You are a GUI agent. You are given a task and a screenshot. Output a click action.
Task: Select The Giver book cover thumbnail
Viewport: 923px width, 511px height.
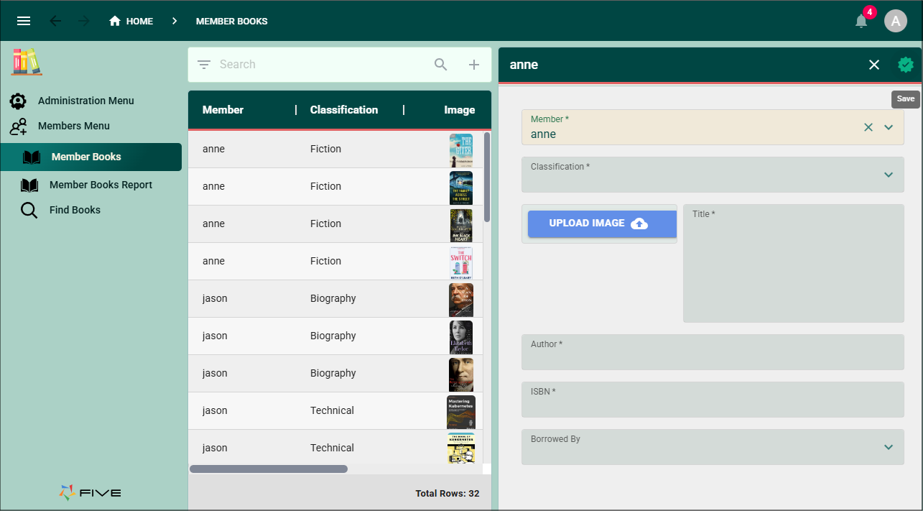coord(461,149)
